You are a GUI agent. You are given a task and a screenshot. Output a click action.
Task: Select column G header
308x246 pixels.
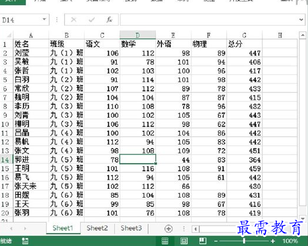click(x=244, y=35)
